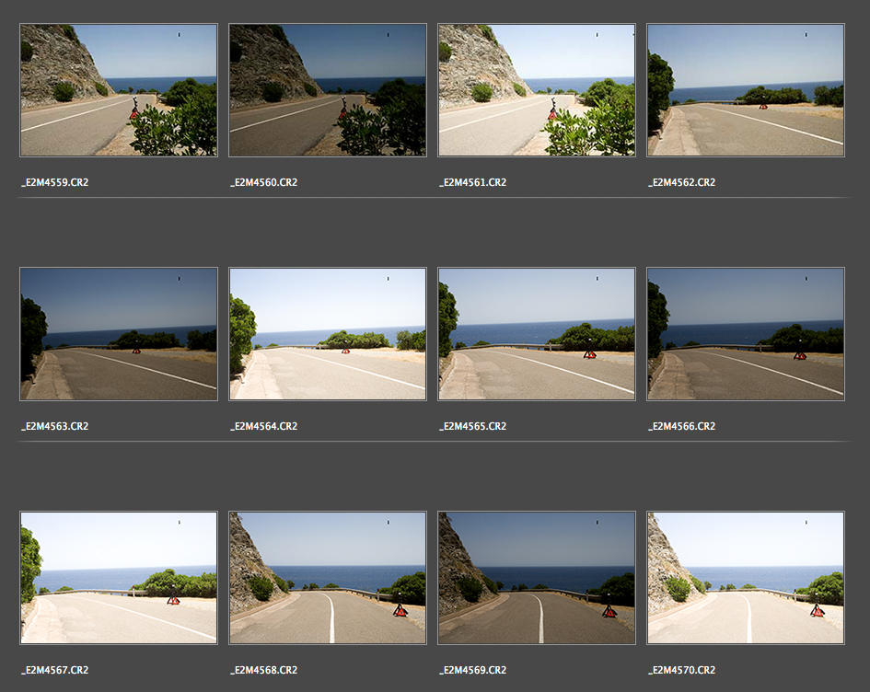Screen dimensions: 870x692
Task: Click the underexposed _E2M4569.CR2 thumbnail
Action: pyautogui.click(x=537, y=578)
